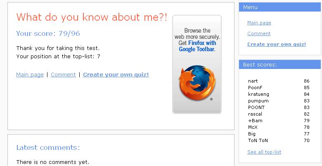Follow the Main page link below score
Viewport: 322px width, 166px height.
30,75
